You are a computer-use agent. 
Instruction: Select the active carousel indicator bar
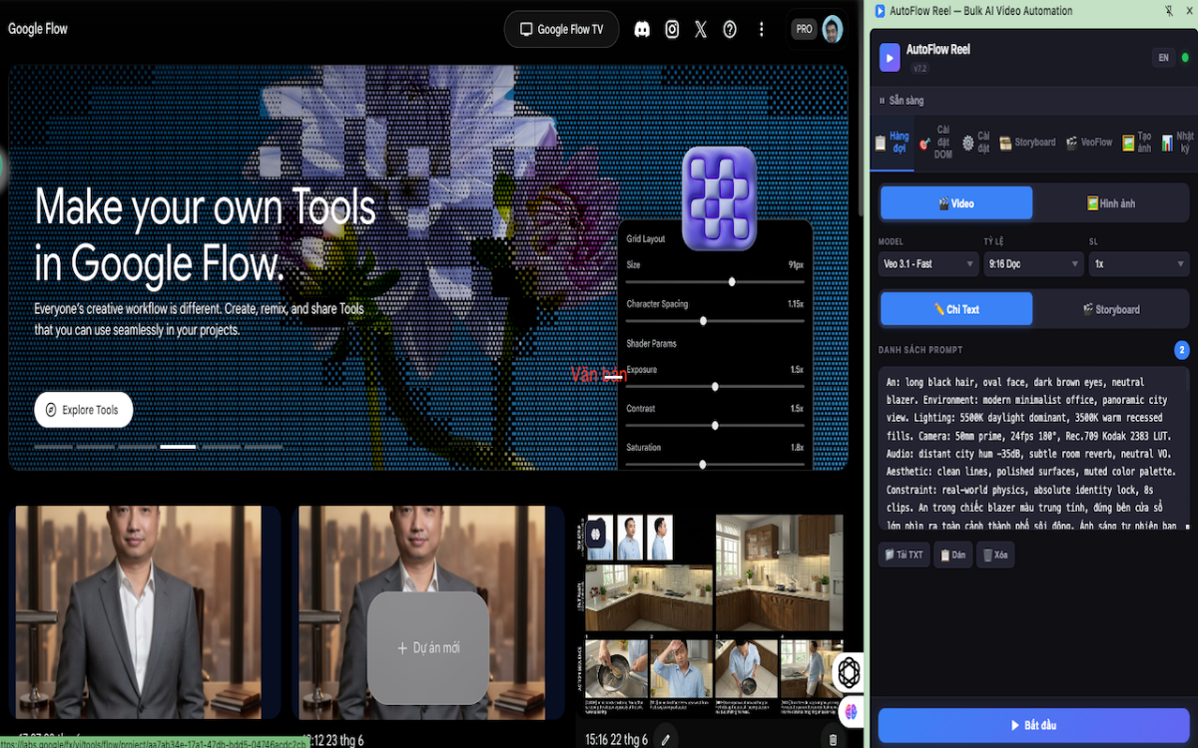point(178,447)
